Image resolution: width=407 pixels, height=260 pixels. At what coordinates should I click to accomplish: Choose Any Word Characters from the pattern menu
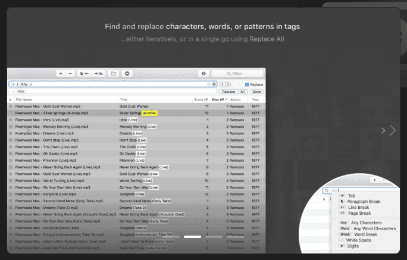coord(374,228)
